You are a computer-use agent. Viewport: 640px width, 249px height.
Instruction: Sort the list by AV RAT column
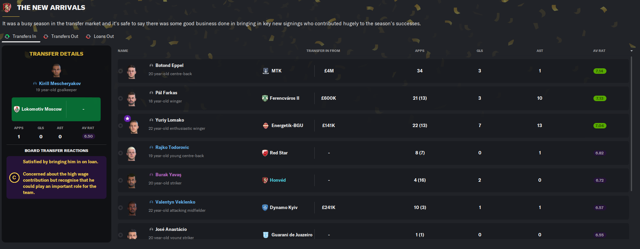pos(599,51)
